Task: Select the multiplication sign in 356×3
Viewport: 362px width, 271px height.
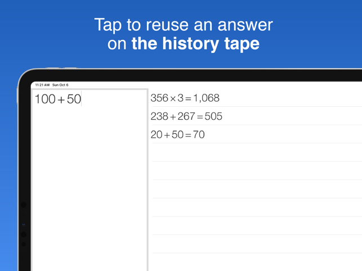Action: [x=173, y=99]
